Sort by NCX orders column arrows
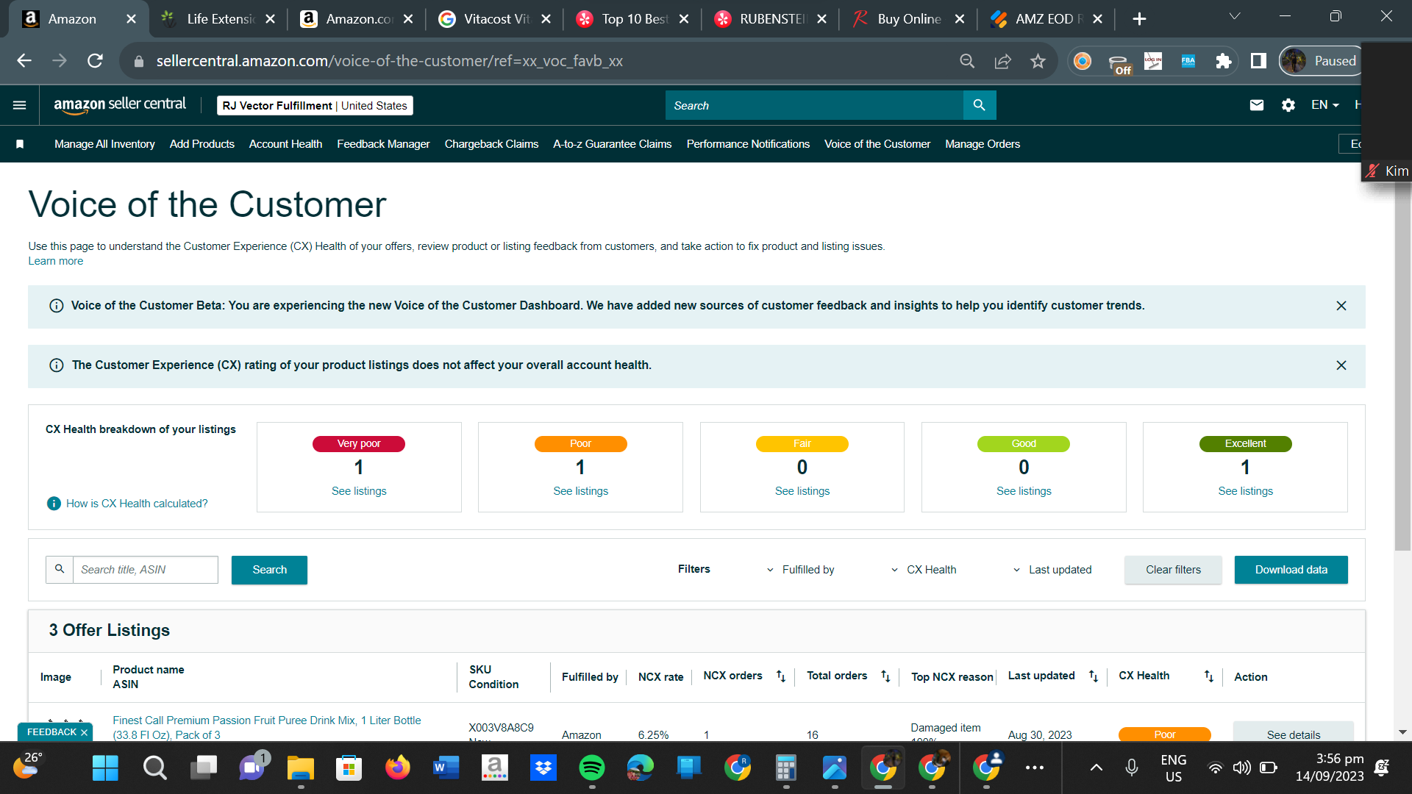This screenshot has width=1412, height=794. (781, 676)
